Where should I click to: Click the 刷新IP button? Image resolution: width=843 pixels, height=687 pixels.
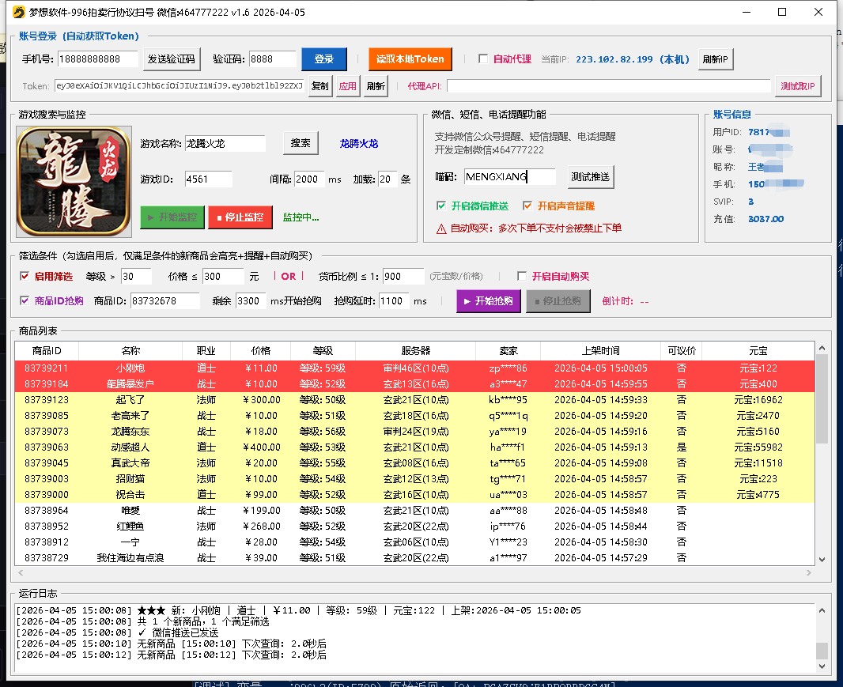pos(715,59)
